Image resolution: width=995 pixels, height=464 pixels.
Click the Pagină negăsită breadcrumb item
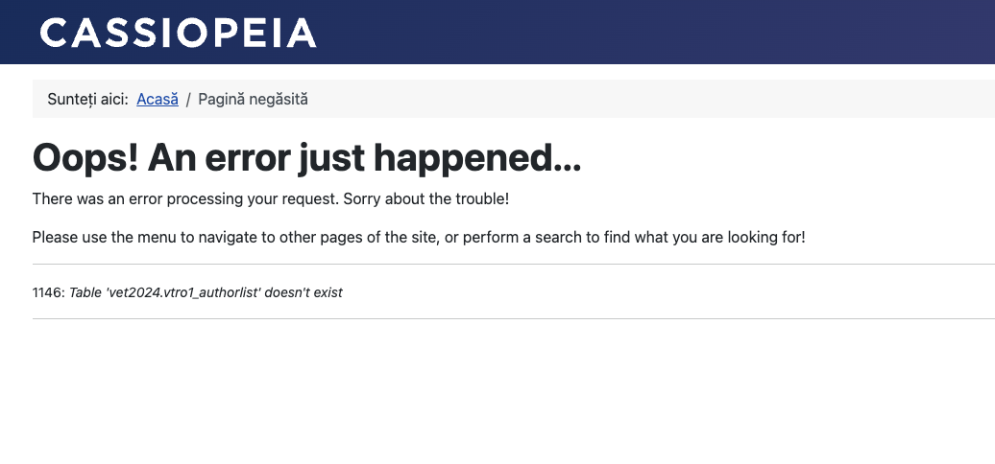[x=253, y=99]
